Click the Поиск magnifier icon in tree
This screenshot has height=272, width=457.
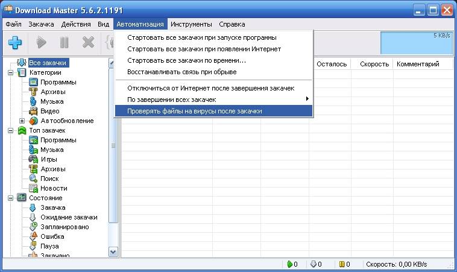33,179
